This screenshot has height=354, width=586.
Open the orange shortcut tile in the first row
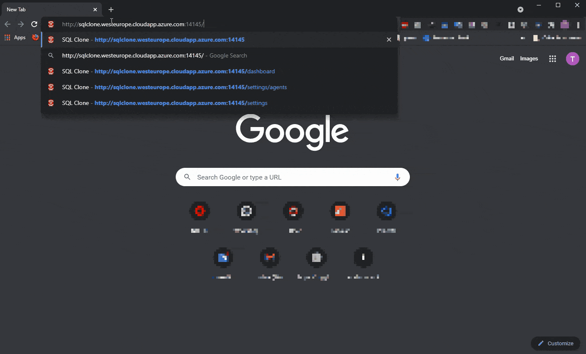click(340, 211)
